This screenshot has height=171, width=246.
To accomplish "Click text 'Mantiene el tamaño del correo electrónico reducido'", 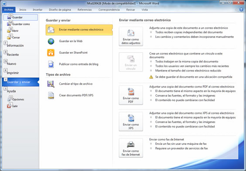I will [x=188, y=71].
